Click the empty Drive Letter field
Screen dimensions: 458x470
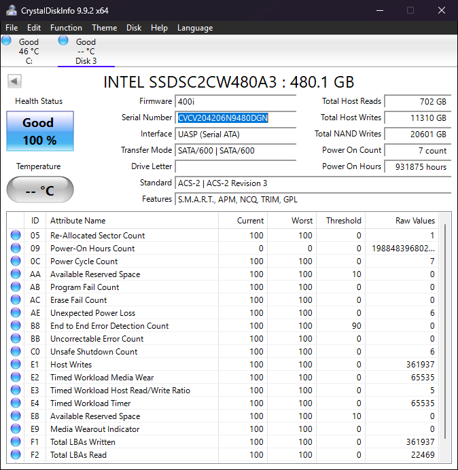235,166
